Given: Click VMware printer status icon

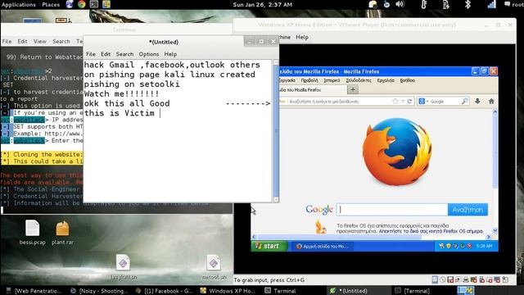Looking at the screenshot, I should [x=466, y=279].
